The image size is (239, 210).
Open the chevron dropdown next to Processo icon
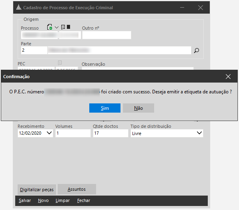click(56, 28)
